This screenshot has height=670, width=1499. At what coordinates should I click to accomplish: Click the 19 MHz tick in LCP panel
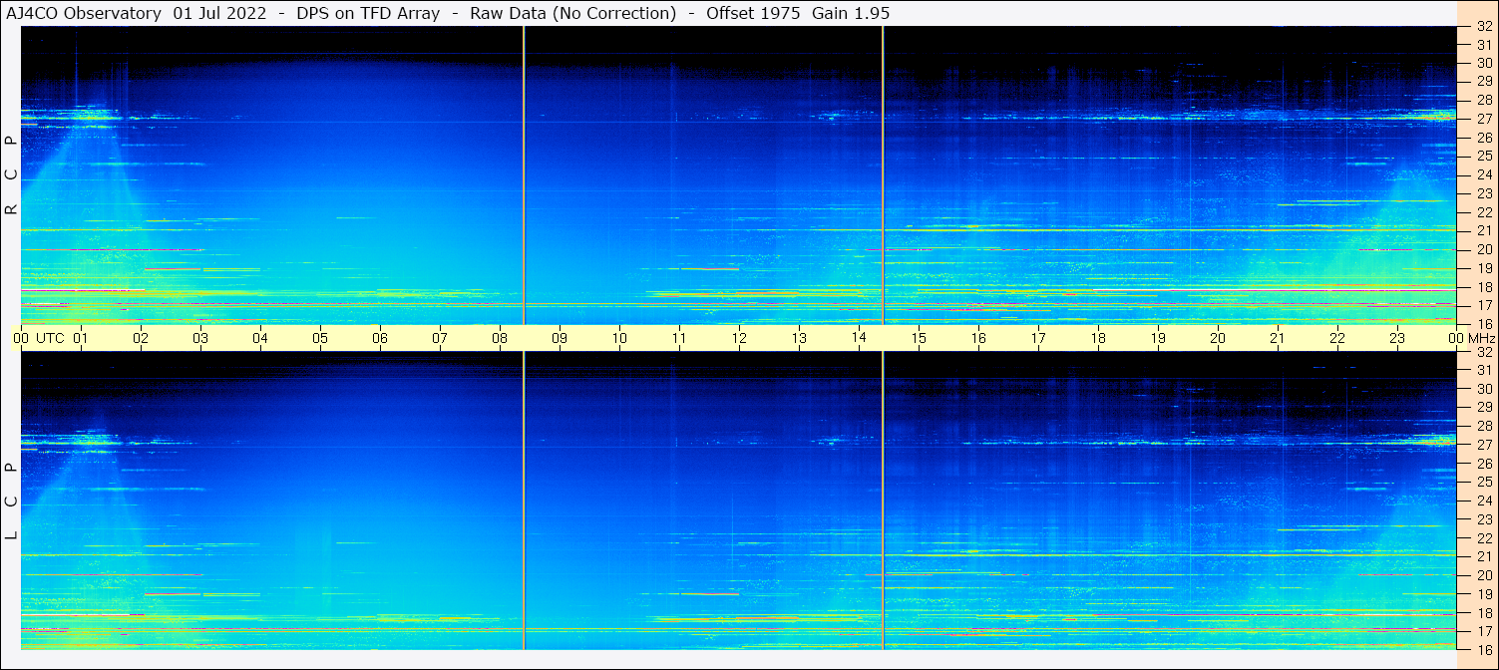click(x=1483, y=594)
